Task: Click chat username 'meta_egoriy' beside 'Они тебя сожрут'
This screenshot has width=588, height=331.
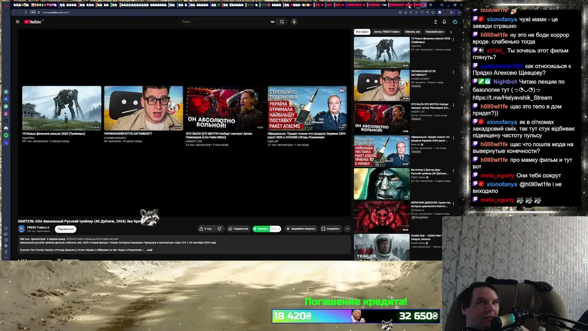Action: (497, 175)
